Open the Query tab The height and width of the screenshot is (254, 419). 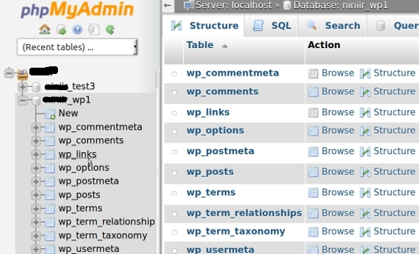[394, 26]
